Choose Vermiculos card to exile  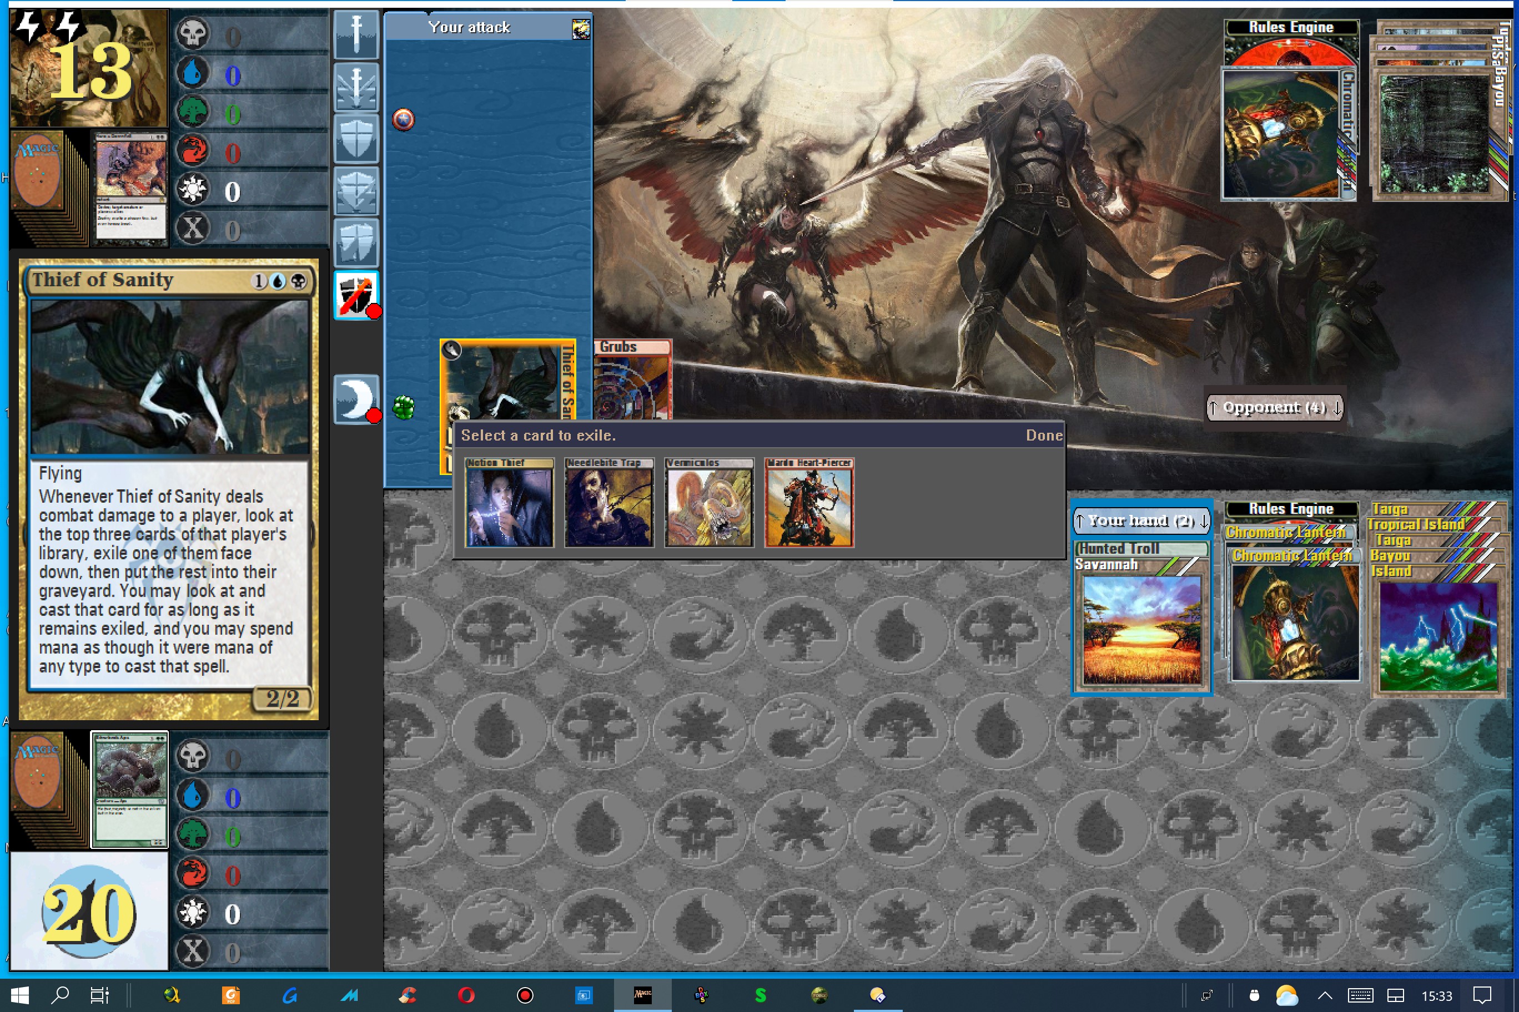tap(709, 502)
